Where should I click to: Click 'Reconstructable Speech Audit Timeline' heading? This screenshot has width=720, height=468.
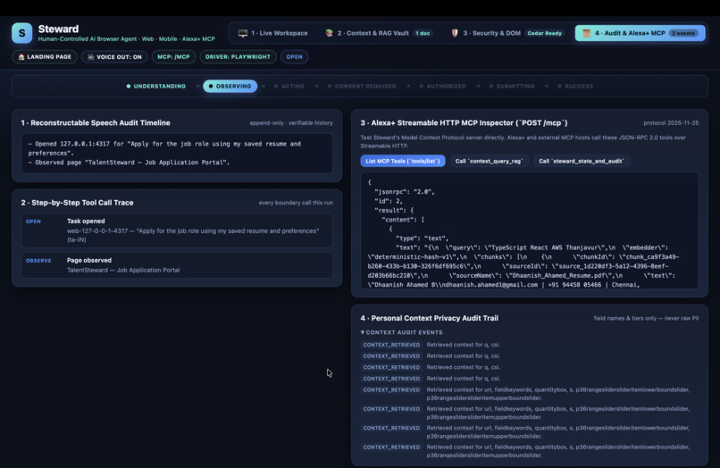coord(96,122)
